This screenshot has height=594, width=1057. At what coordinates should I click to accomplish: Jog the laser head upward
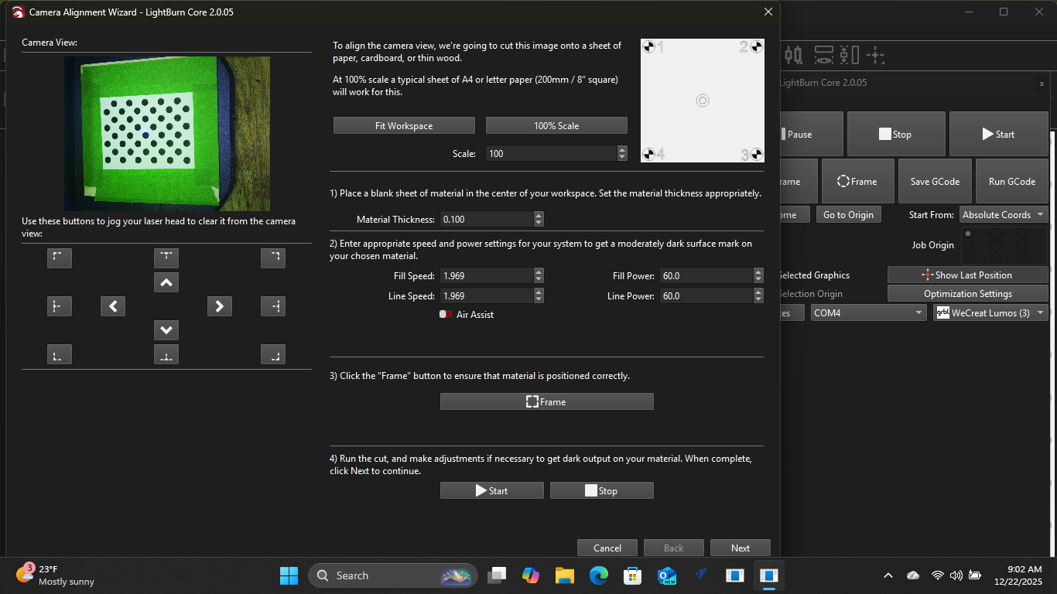point(166,282)
